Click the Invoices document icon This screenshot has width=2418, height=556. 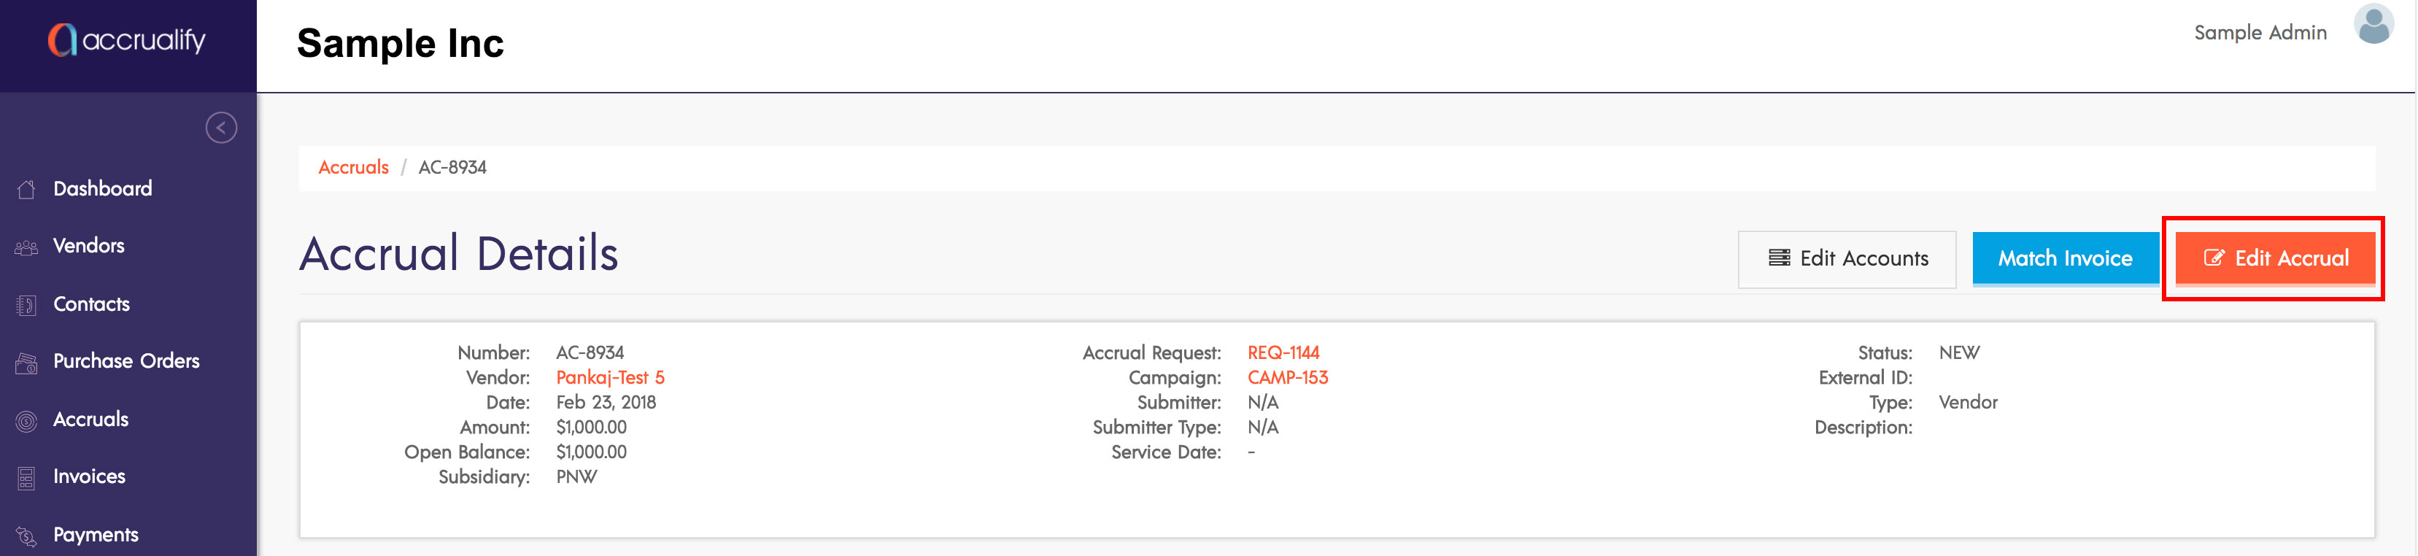[26, 478]
